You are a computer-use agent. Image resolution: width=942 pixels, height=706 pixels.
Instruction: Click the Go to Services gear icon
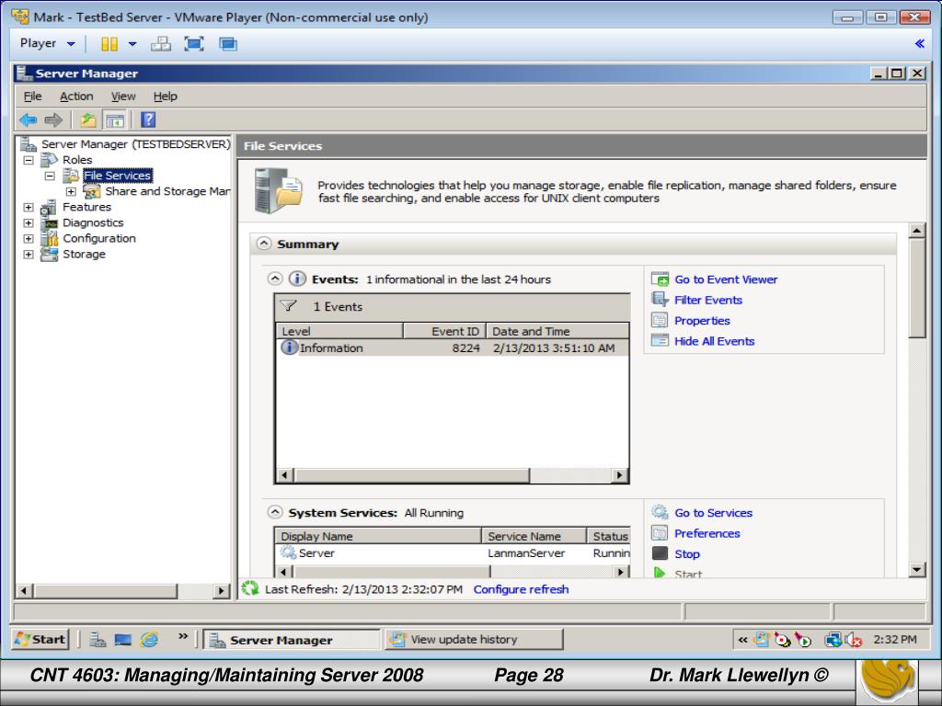pyautogui.click(x=660, y=512)
